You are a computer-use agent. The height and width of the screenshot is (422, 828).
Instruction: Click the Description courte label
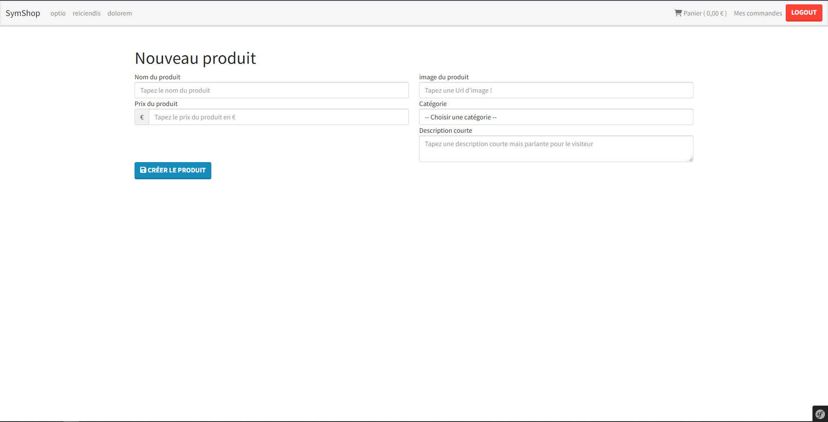tap(445, 131)
